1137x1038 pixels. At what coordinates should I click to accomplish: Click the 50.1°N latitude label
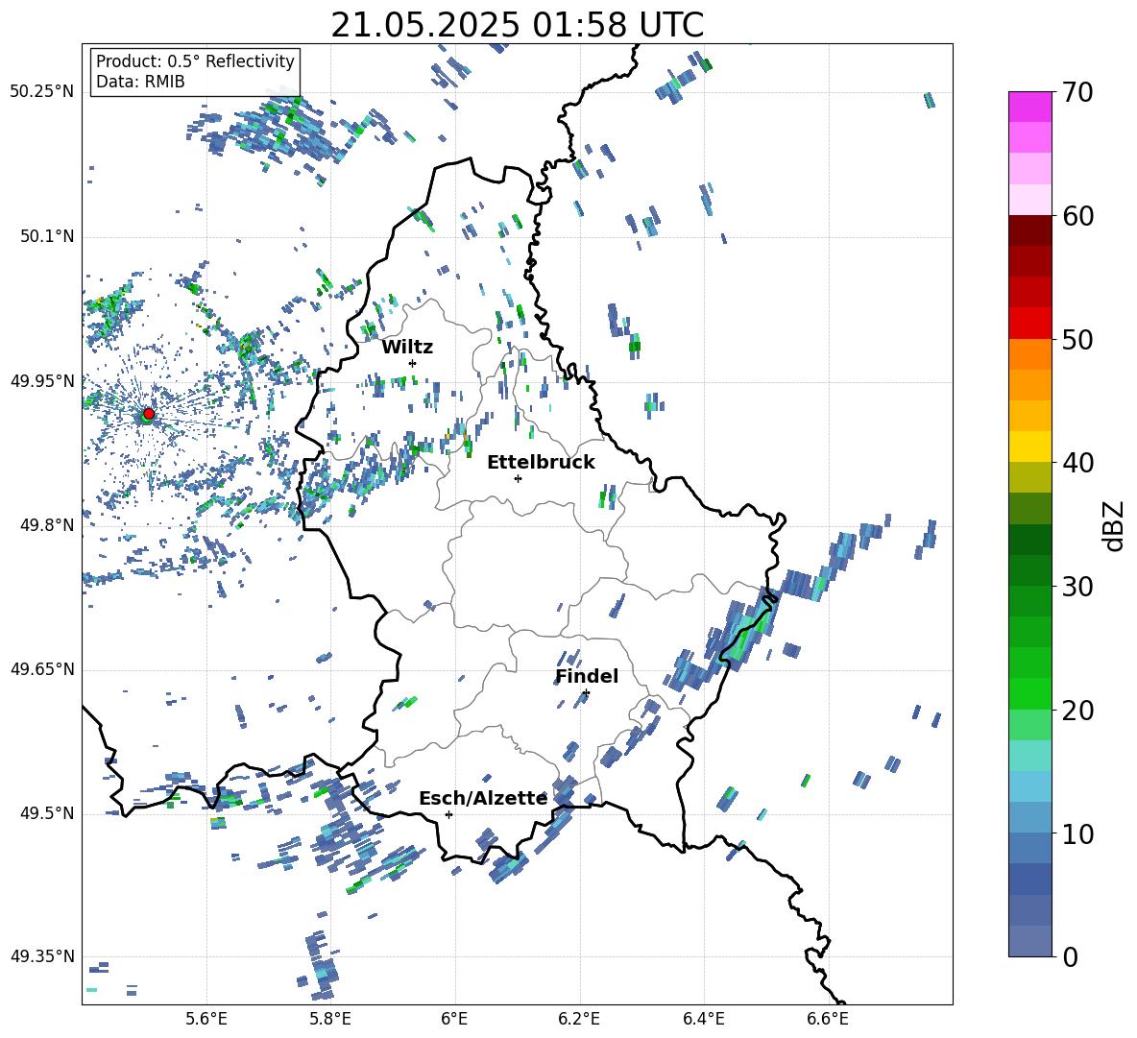click(47, 237)
